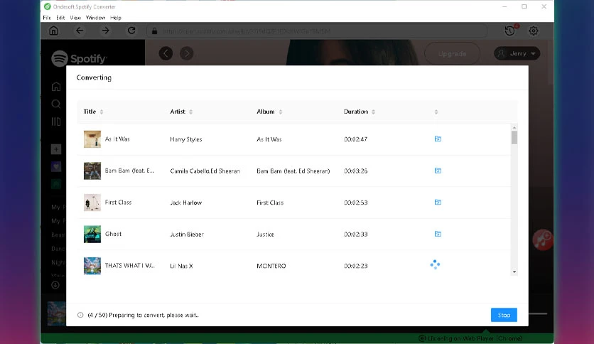Click the THATS WHAT I W.. album thumbnail
Image resolution: width=594 pixels, height=344 pixels.
[x=92, y=266]
